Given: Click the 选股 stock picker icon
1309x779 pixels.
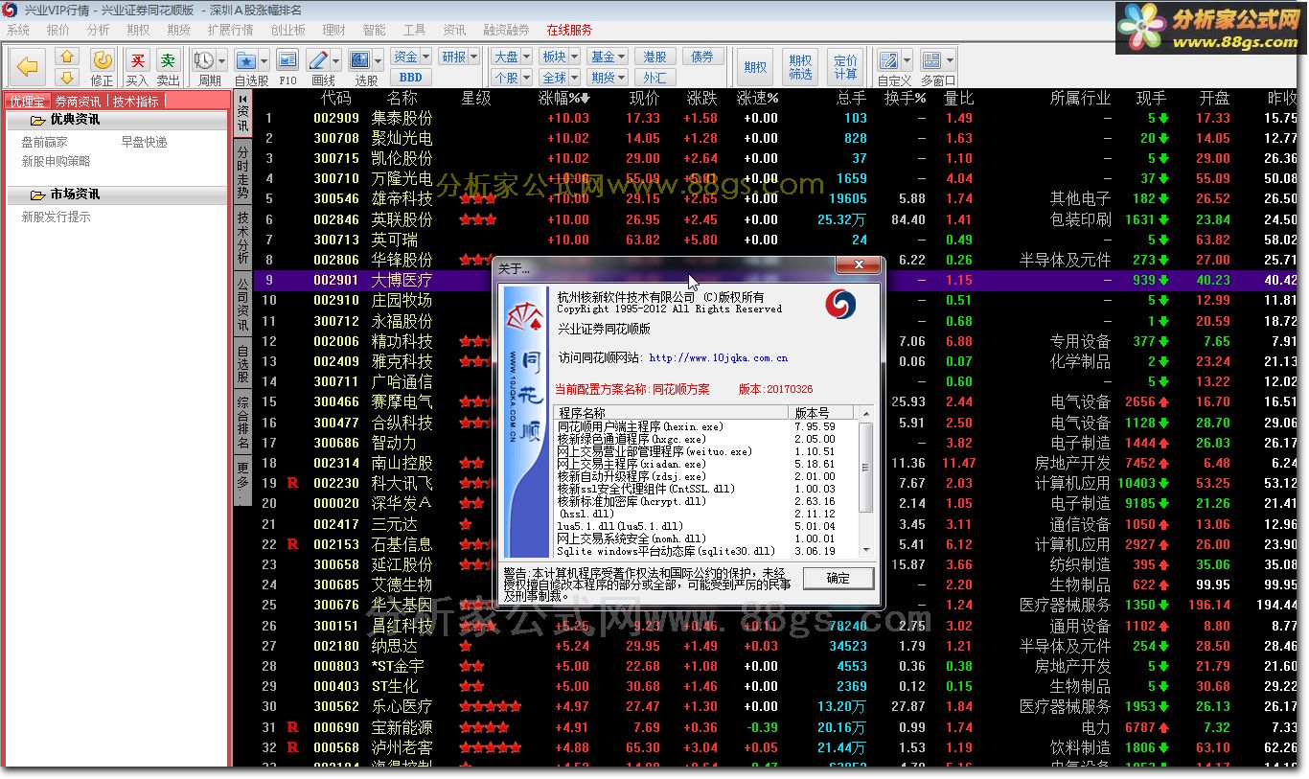Looking at the screenshot, I should 360,59.
